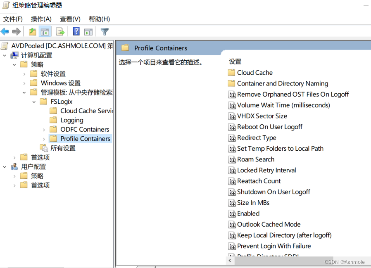Open the 查看(V) menu
The height and width of the screenshot is (268, 371).
pyautogui.click(x=70, y=19)
